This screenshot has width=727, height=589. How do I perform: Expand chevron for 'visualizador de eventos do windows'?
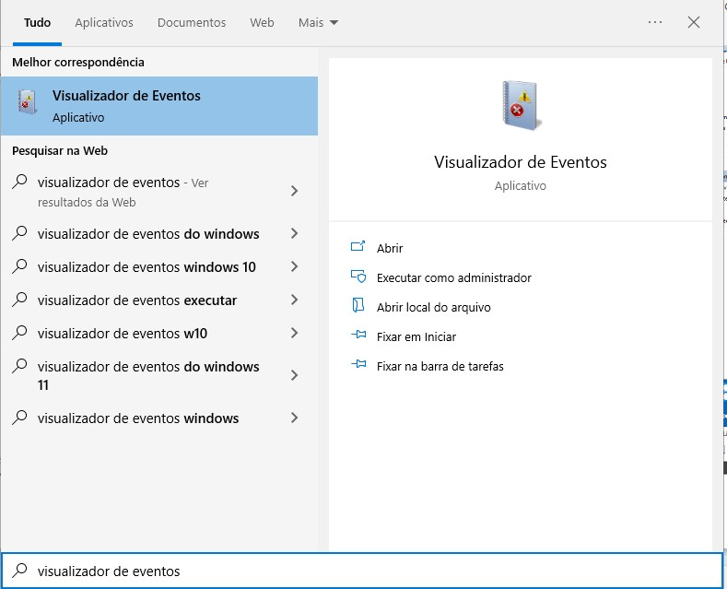(294, 233)
